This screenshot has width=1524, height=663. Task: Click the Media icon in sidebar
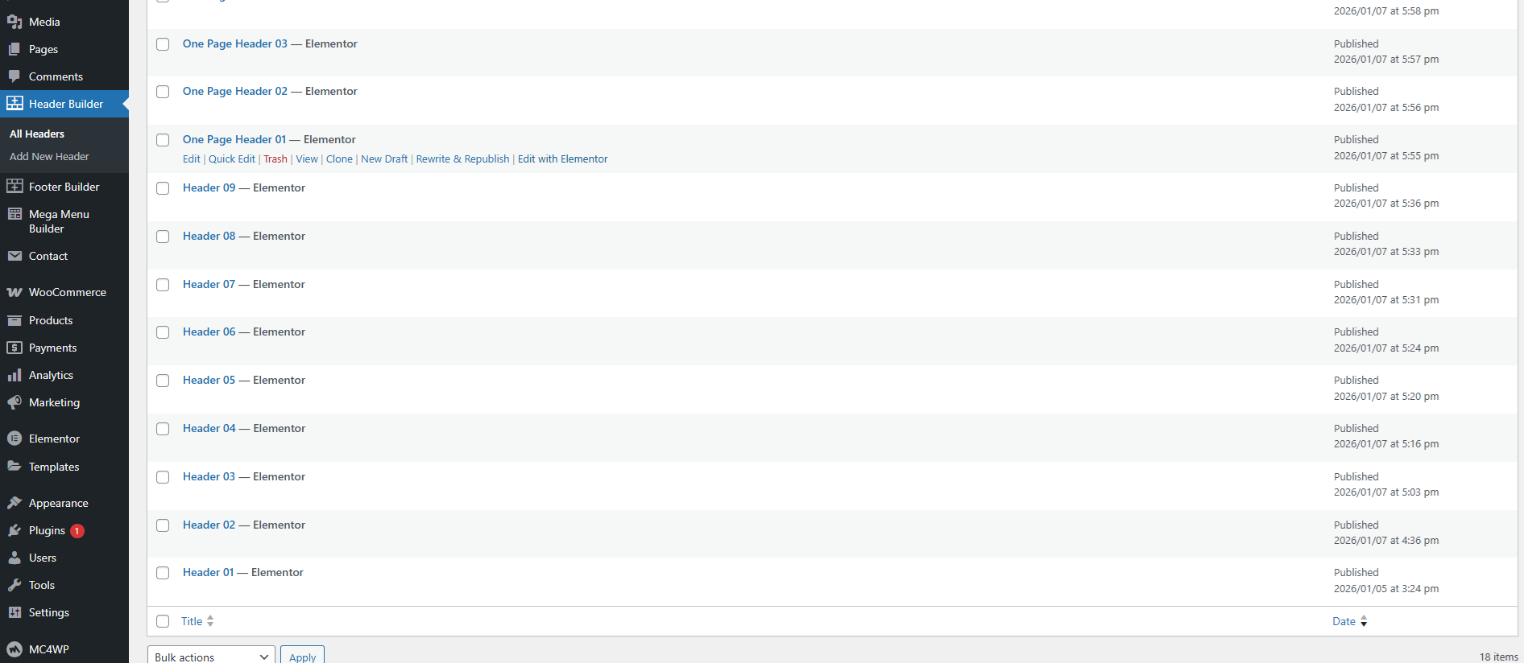pyautogui.click(x=14, y=22)
